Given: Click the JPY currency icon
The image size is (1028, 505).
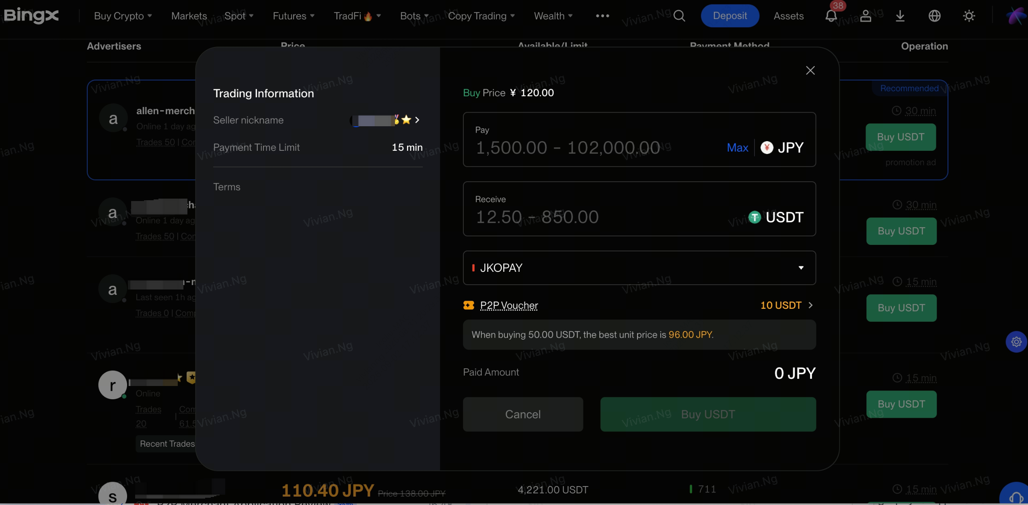Looking at the screenshot, I should [767, 148].
